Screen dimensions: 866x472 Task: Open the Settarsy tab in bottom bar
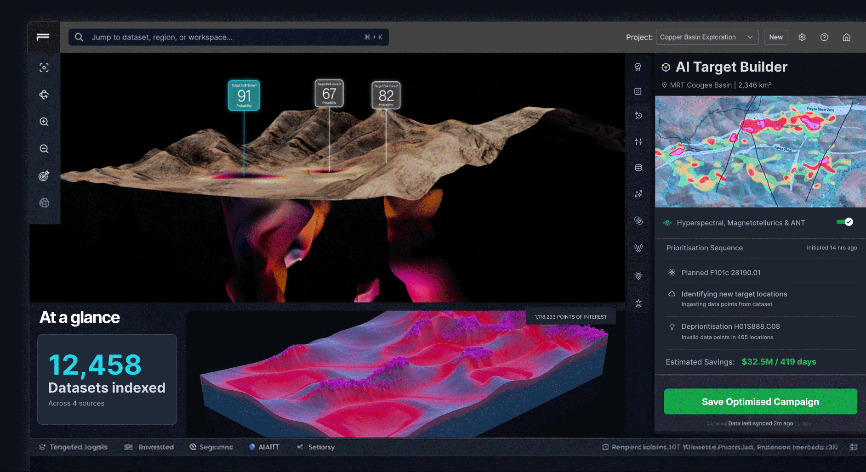[316, 447]
